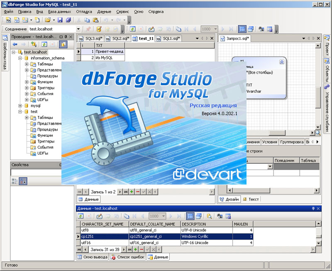332x271 pixels.
Task: Select the 'Привет-медвед' cell
Action: pyautogui.click(x=110, y=52)
